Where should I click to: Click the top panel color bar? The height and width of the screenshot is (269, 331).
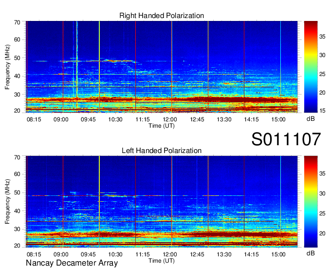[311, 67]
